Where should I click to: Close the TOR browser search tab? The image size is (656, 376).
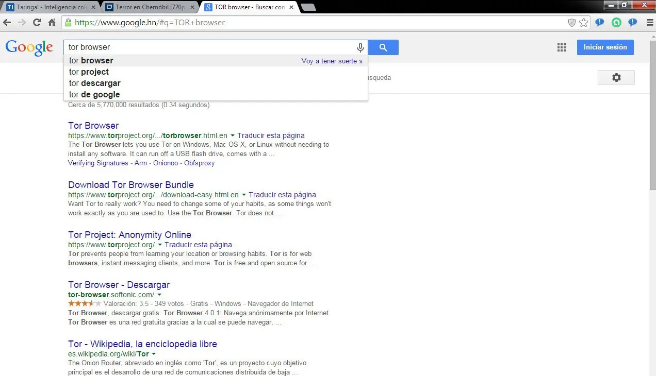tap(290, 7)
